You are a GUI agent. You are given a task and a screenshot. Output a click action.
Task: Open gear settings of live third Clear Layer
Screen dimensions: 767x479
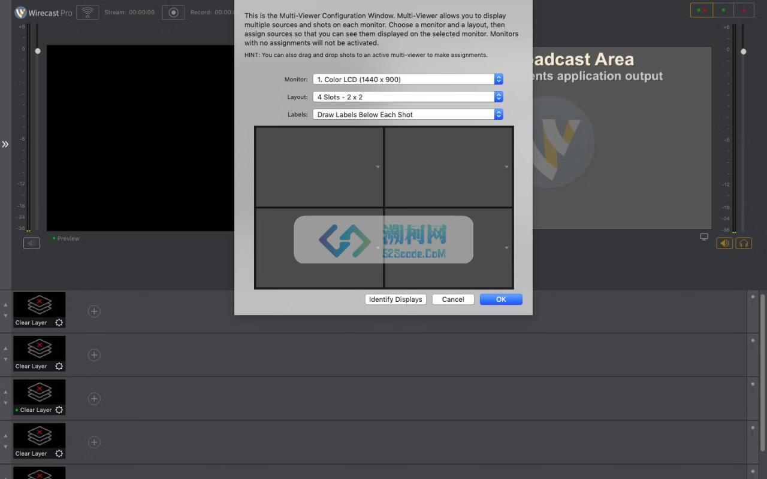tap(59, 410)
